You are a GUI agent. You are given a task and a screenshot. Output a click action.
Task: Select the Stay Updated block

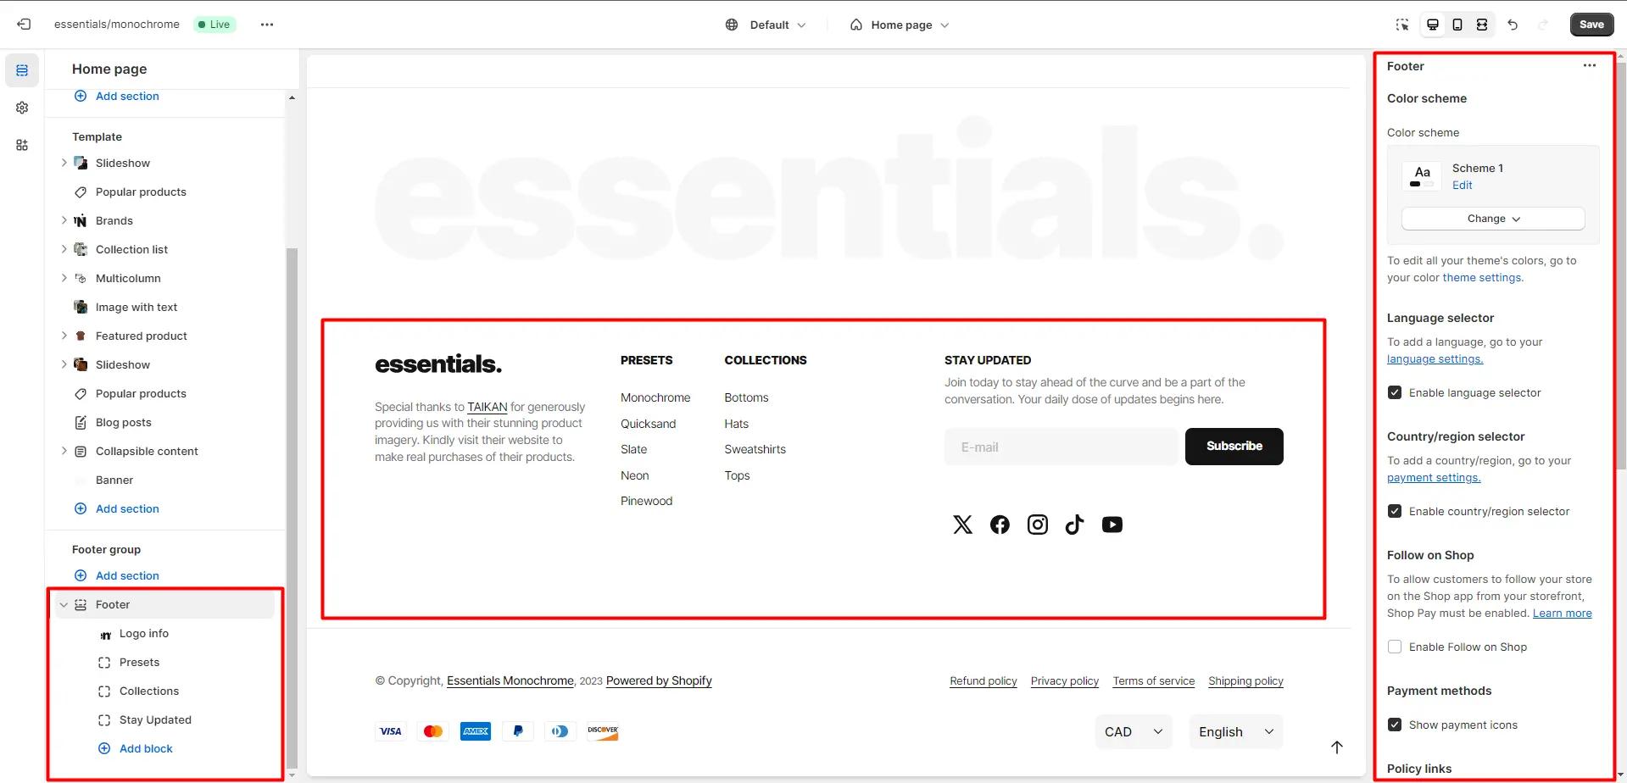(x=155, y=719)
